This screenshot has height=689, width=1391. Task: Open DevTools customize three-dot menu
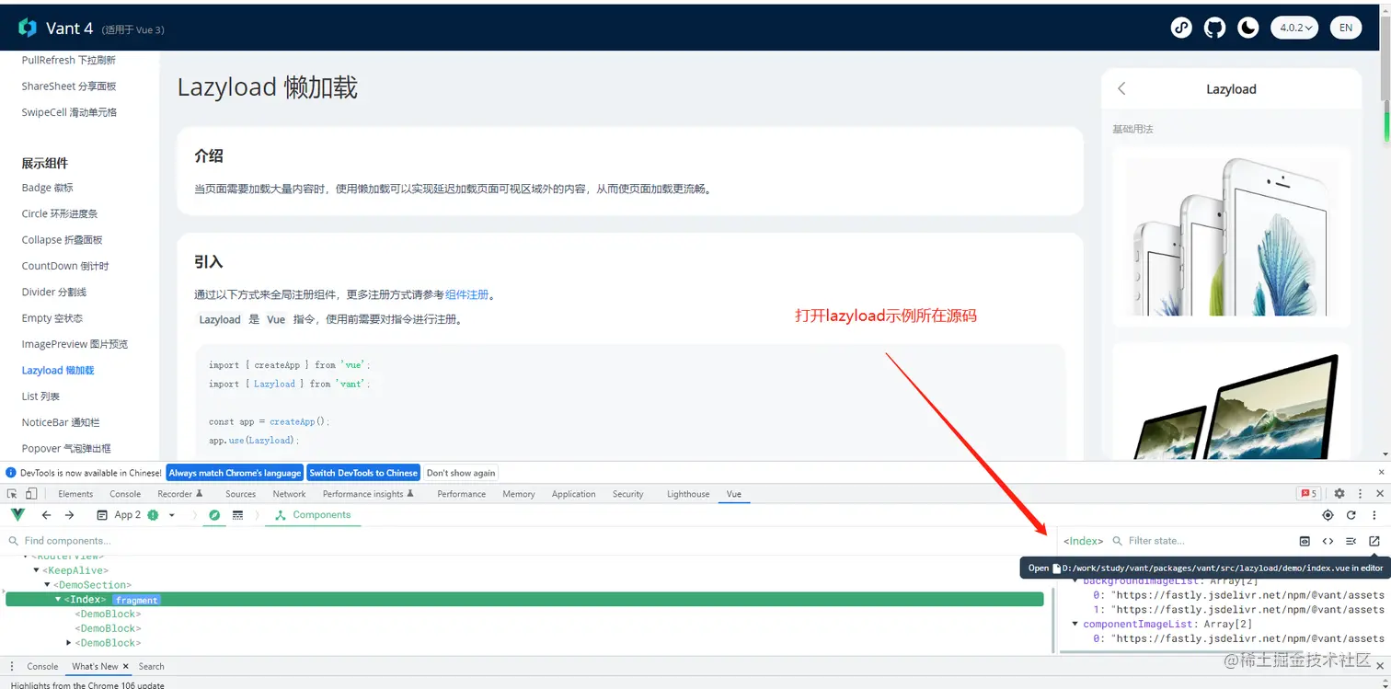(x=1360, y=494)
